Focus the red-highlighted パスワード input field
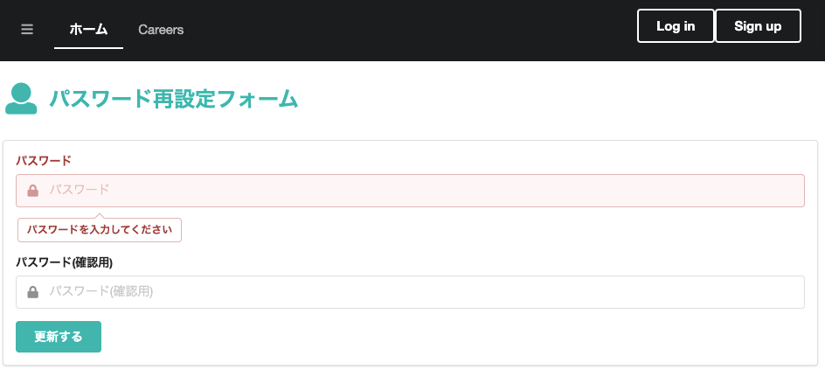 [410, 191]
